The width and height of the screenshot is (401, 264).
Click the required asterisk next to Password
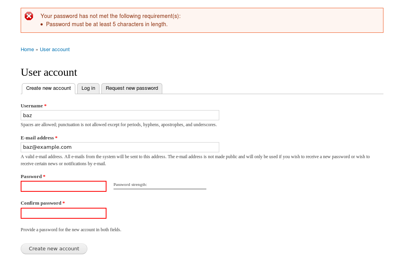(44, 176)
